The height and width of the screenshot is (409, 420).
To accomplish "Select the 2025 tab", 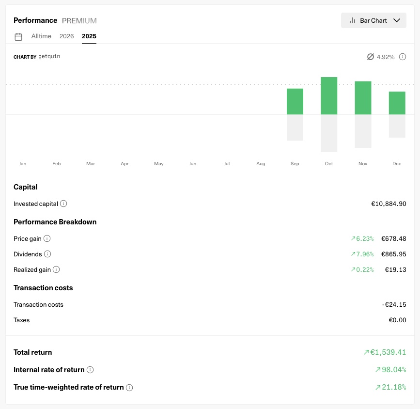I will [89, 36].
